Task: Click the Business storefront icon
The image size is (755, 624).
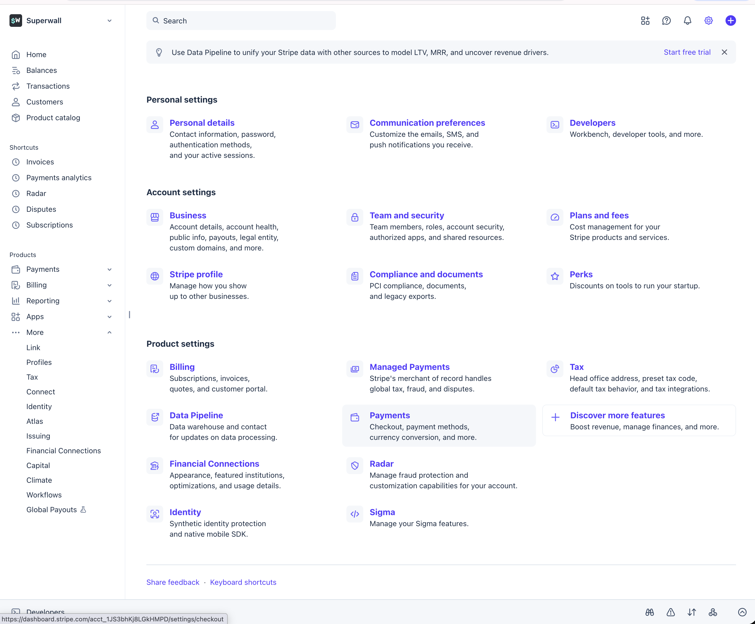Action: [x=155, y=217]
